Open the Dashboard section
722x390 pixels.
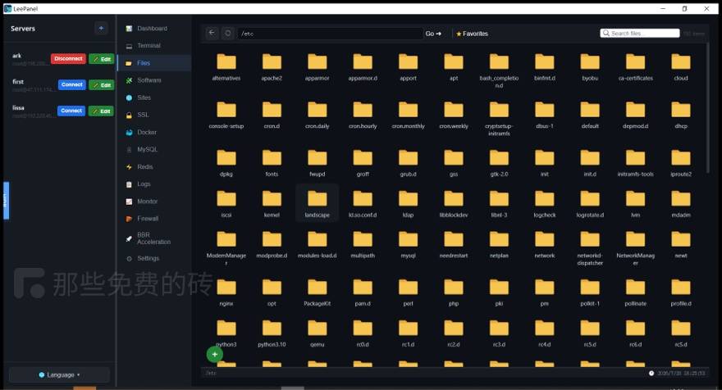coord(152,29)
